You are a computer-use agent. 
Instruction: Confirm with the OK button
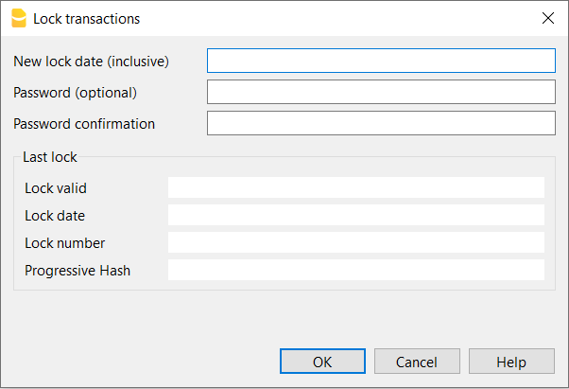click(322, 362)
